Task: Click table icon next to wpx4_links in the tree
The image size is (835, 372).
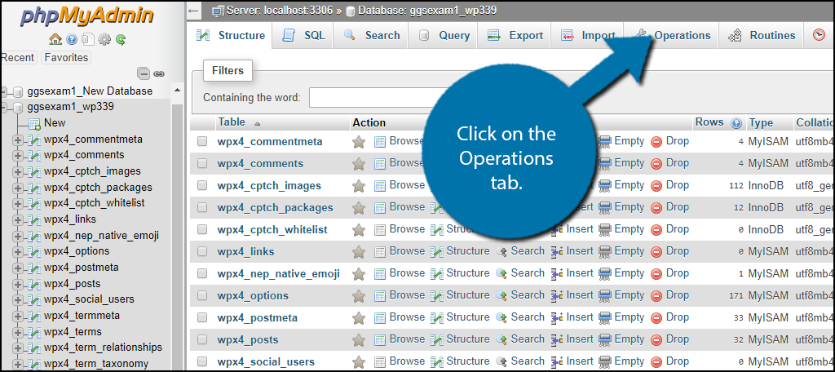Action: [34, 219]
